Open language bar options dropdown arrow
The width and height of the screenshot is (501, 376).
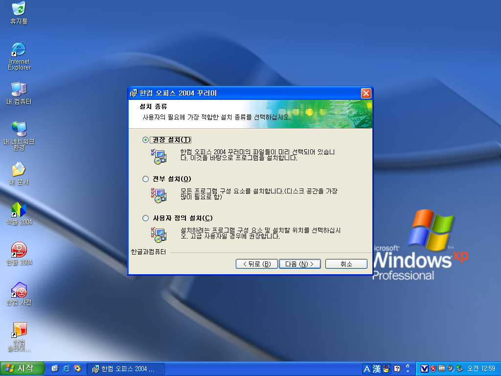pos(408,371)
